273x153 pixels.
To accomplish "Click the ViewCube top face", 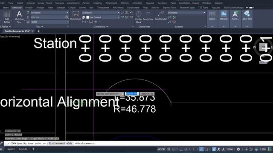I will pyautogui.click(x=263, y=47).
